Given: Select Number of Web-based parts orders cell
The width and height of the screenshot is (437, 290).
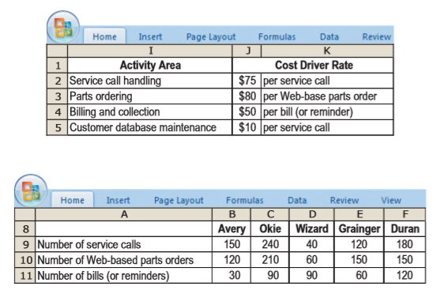Looking at the screenshot, I should [x=124, y=260].
